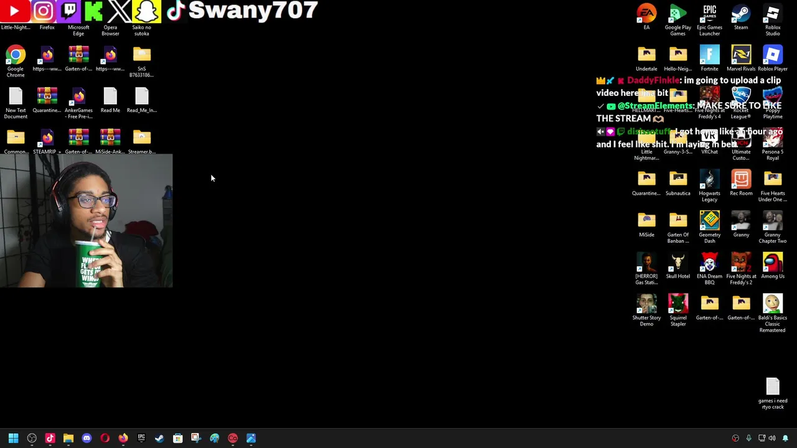Click the microphone tray icon
Image resolution: width=797 pixels, height=448 pixels.
coord(748,438)
